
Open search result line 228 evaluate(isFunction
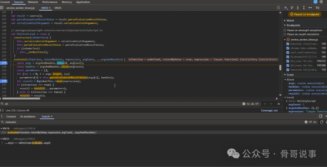pyautogui.click(x=52, y=133)
